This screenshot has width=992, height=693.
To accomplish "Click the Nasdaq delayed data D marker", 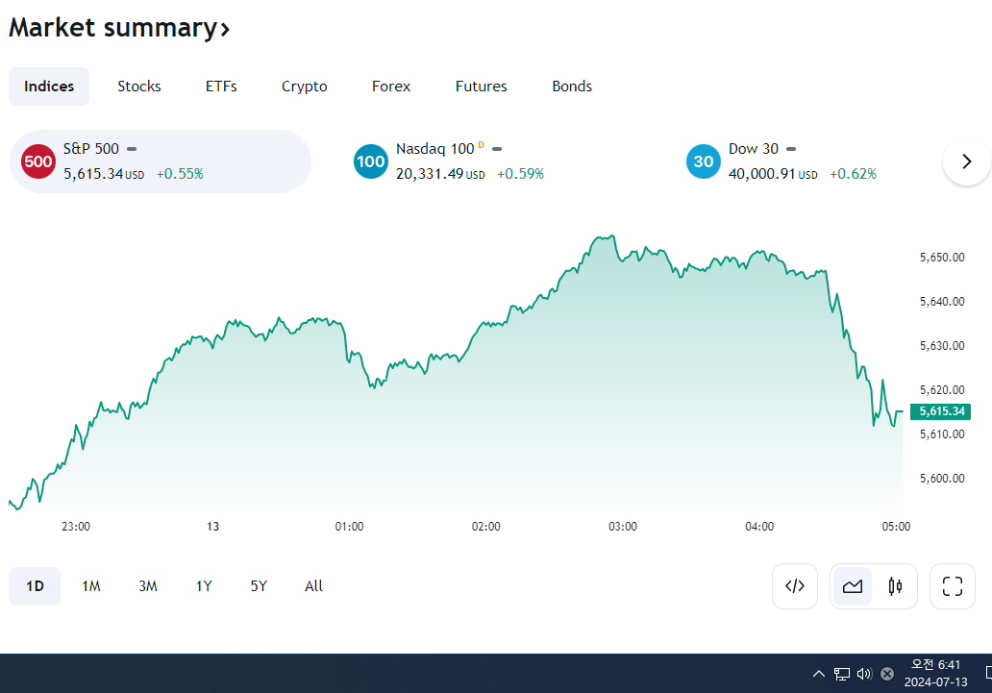I will click(481, 145).
